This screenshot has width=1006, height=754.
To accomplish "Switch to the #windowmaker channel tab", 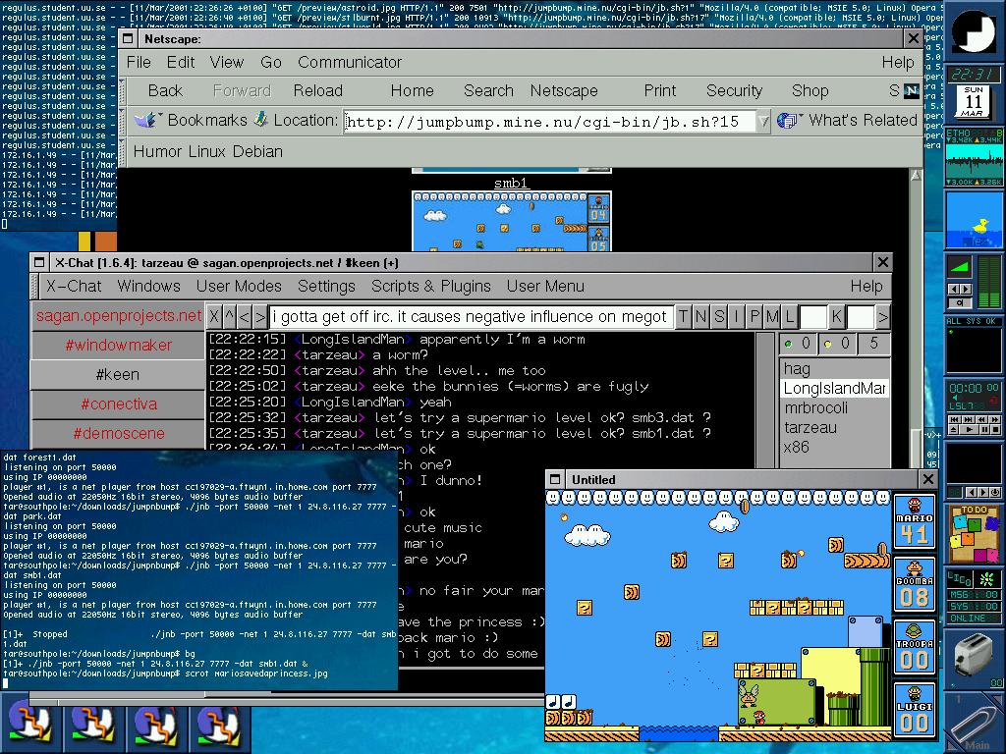I will click(118, 345).
